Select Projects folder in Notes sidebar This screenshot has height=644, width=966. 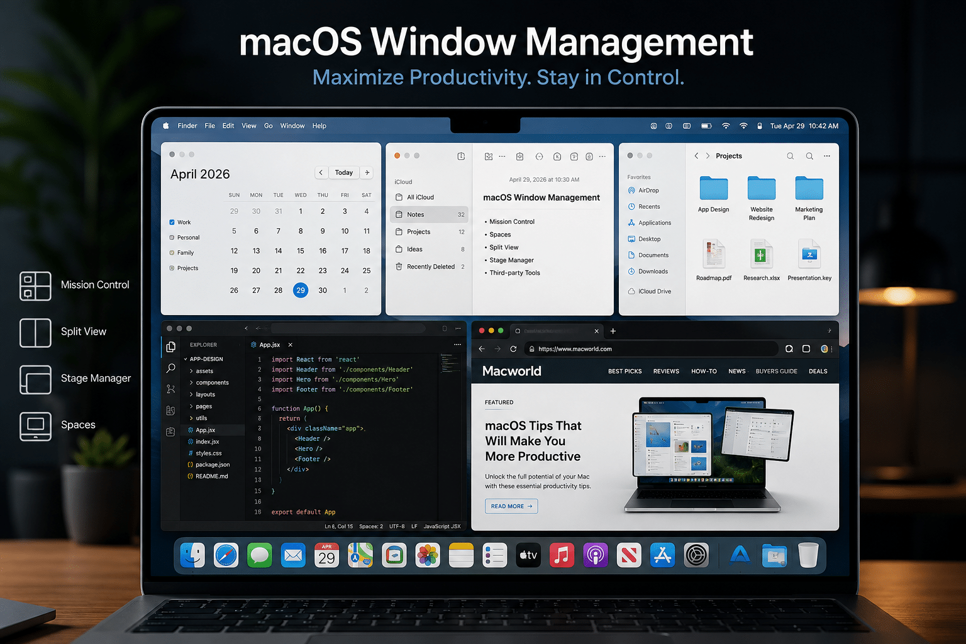[x=430, y=232]
